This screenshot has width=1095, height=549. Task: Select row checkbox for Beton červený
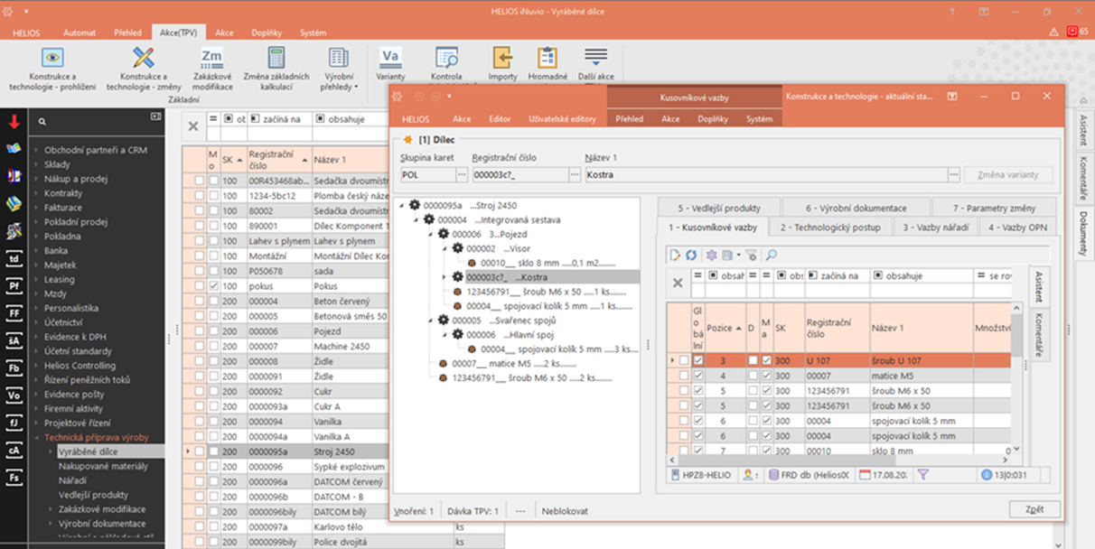point(199,301)
